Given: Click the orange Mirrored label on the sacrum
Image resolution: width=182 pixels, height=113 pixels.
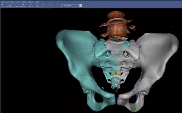Looking at the screenshot, I should (116, 74).
